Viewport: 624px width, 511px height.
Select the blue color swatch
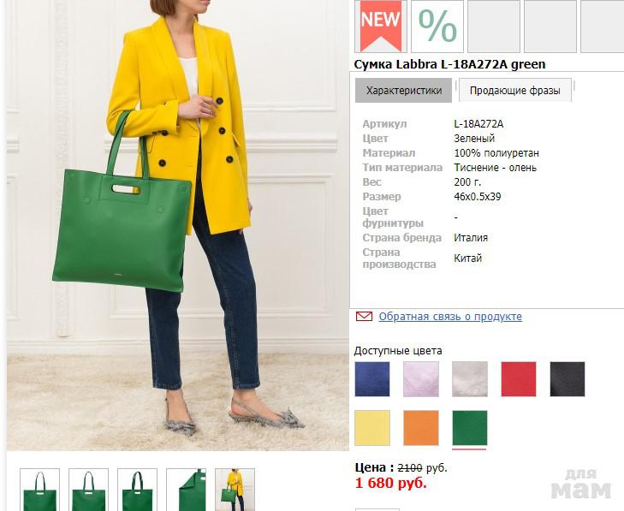coord(372,379)
